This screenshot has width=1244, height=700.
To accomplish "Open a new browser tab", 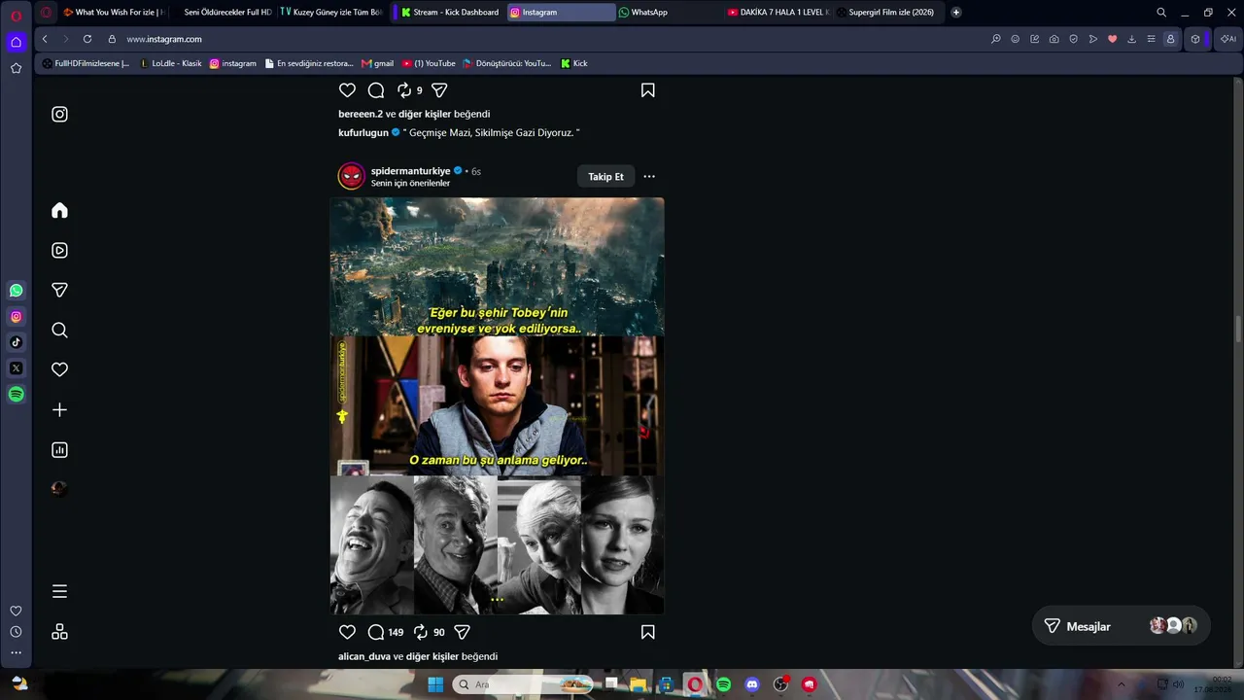I will [x=956, y=13].
